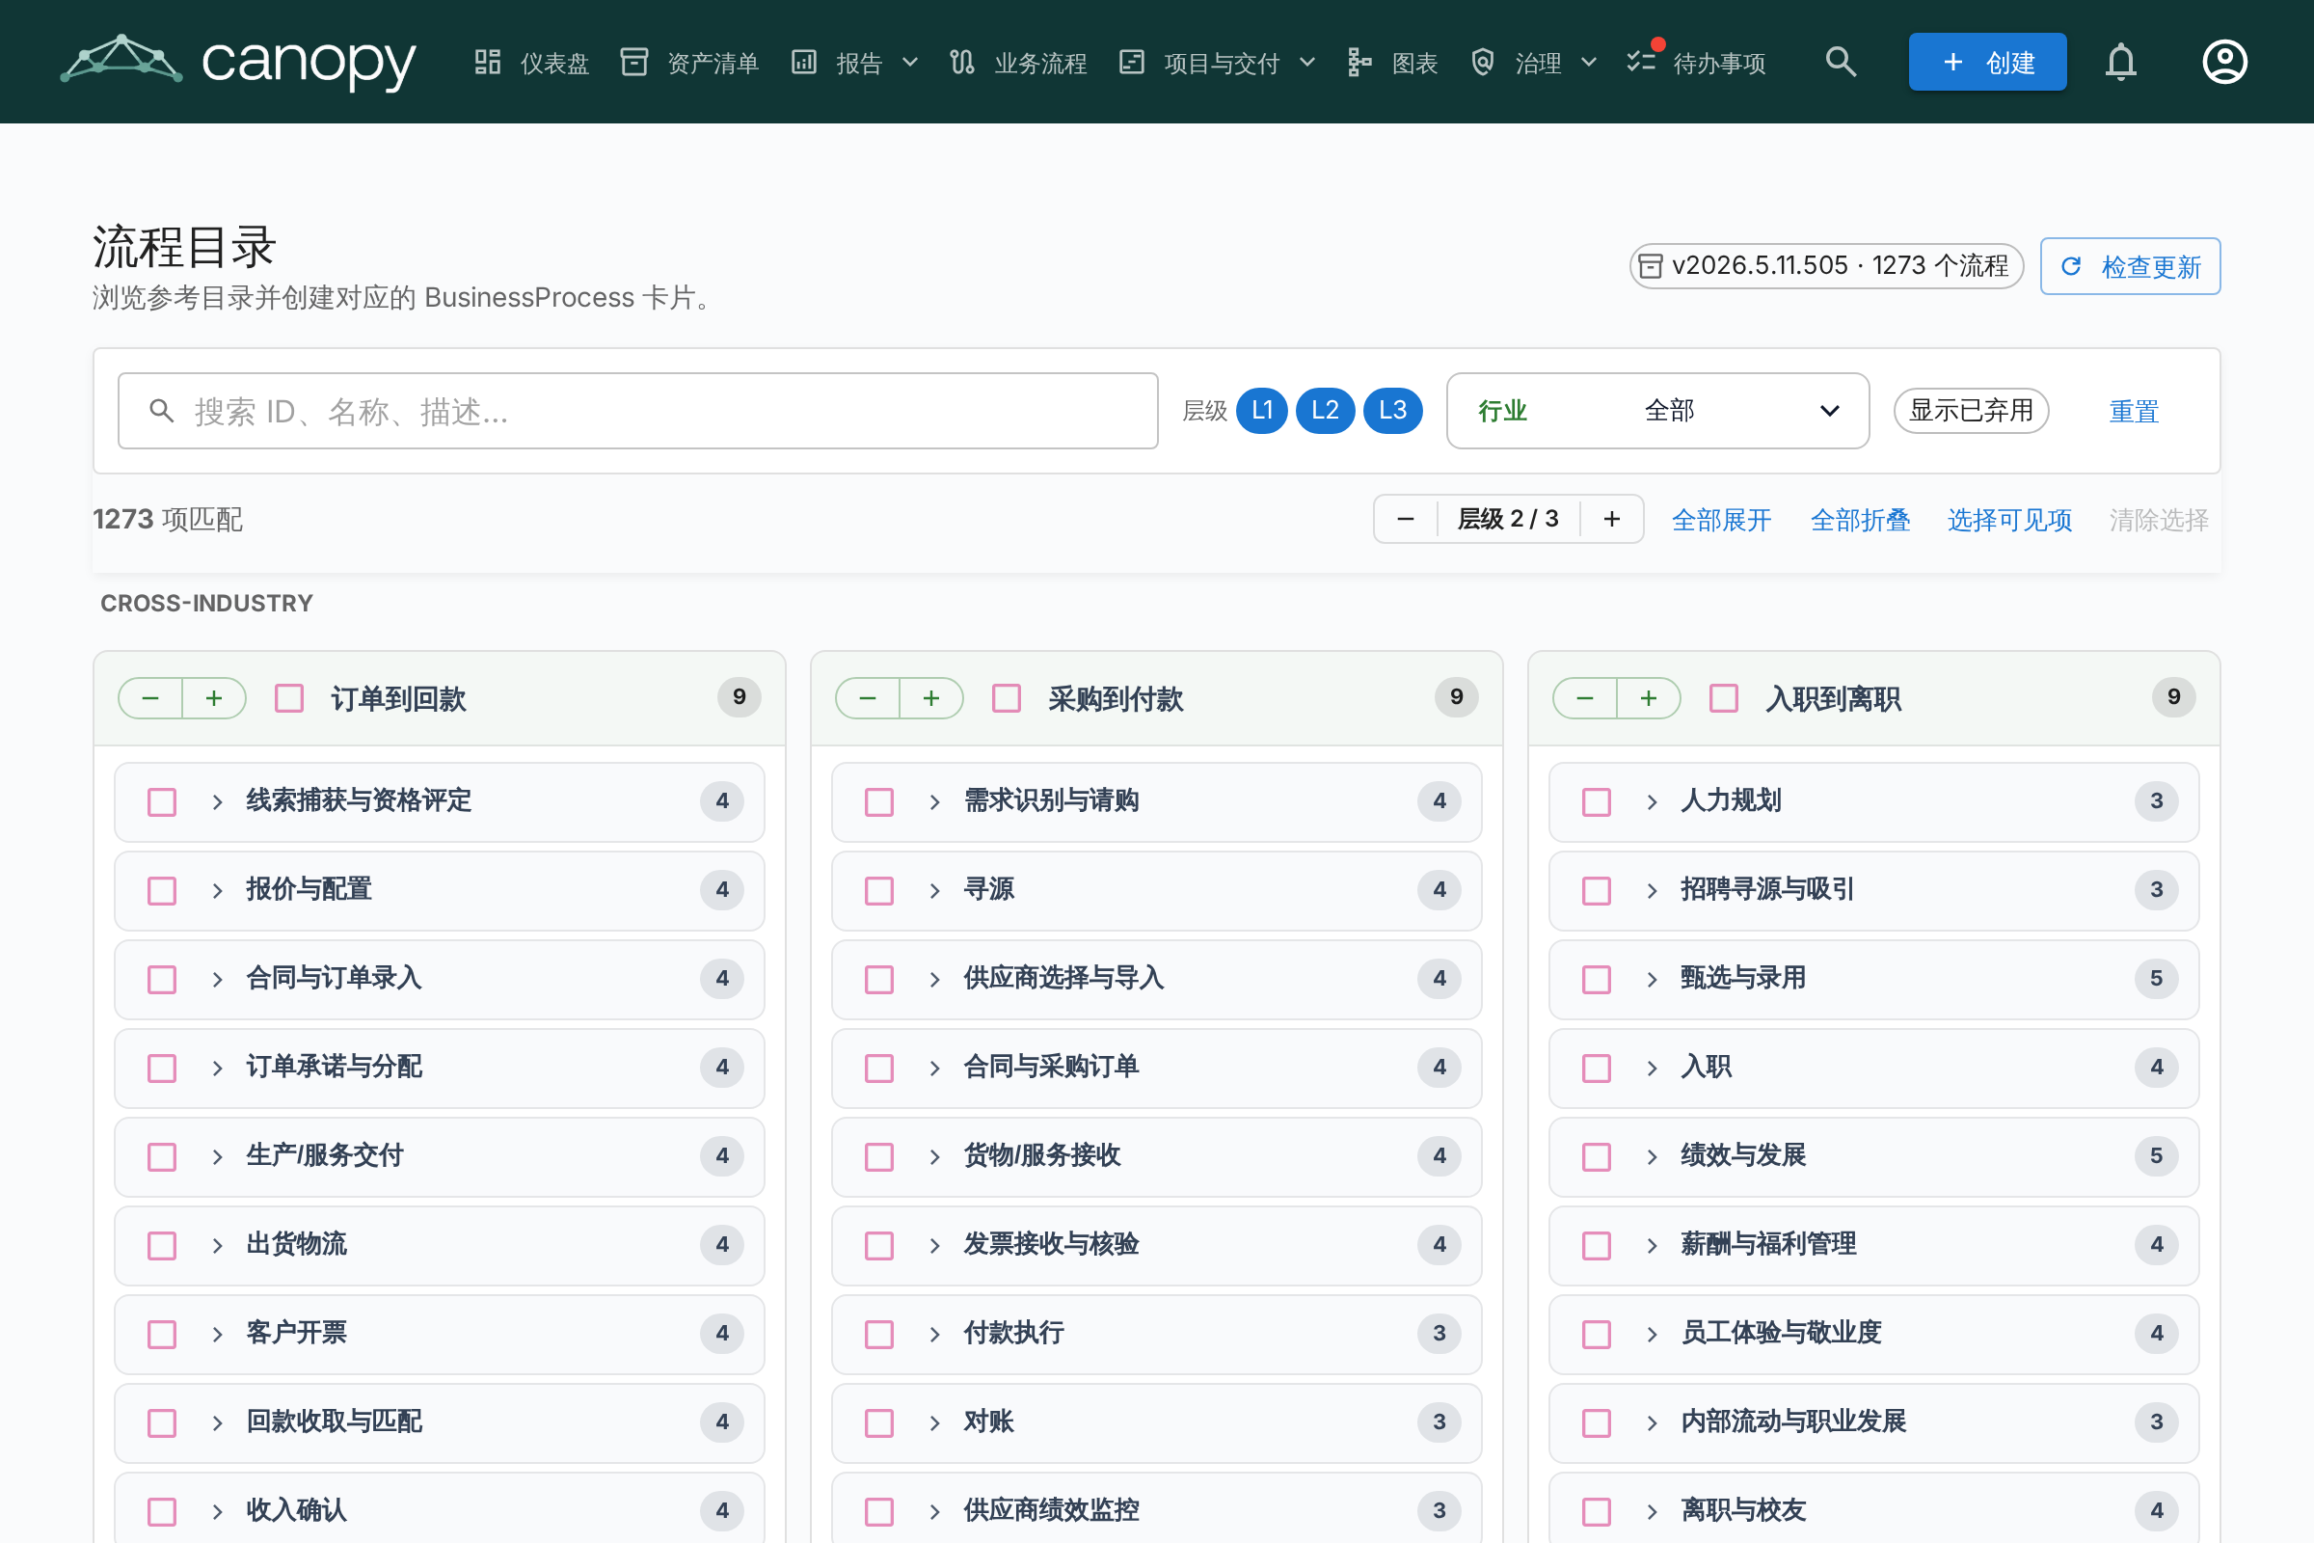Click the Canopy logo
The image size is (2314, 1543).
pyautogui.click(x=238, y=61)
